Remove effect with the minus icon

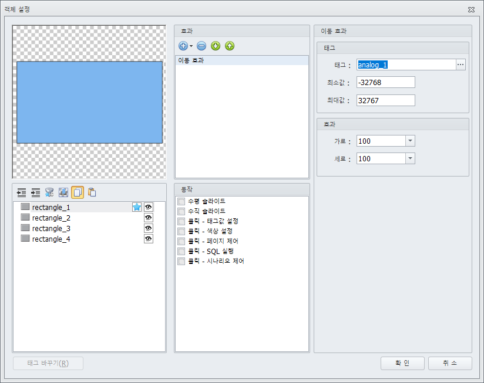pyautogui.click(x=201, y=46)
